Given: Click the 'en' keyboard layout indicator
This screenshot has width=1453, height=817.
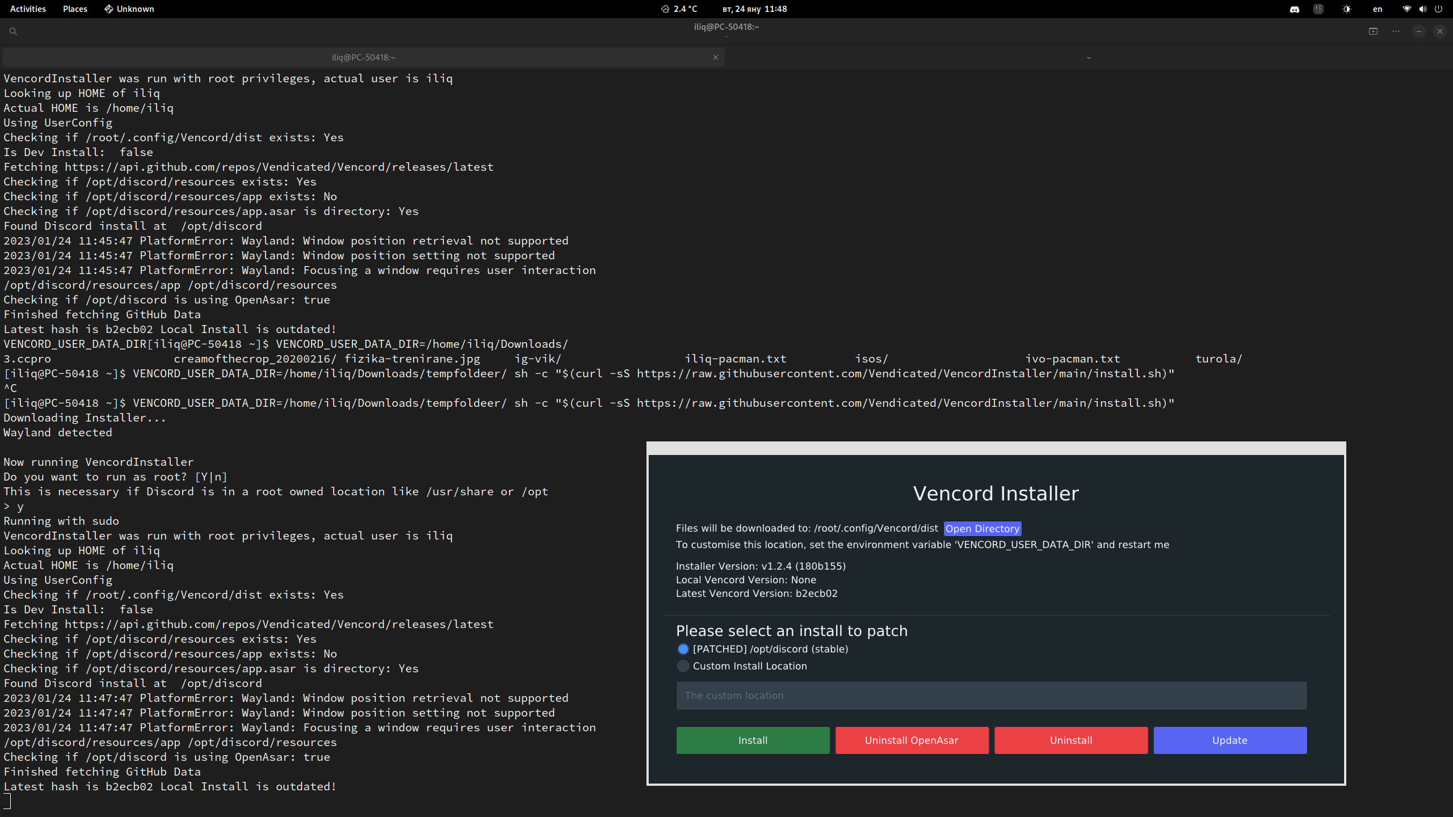Looking at the screenshot, I should (1378, 9).
